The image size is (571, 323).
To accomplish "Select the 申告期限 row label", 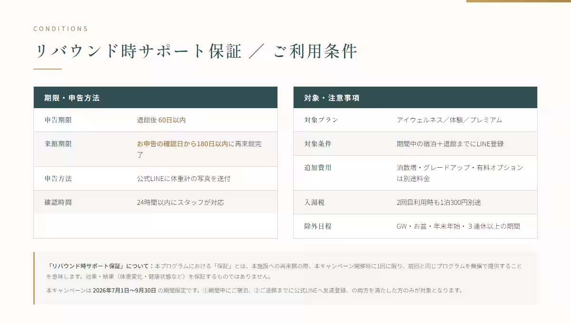I will click(58, 120).
